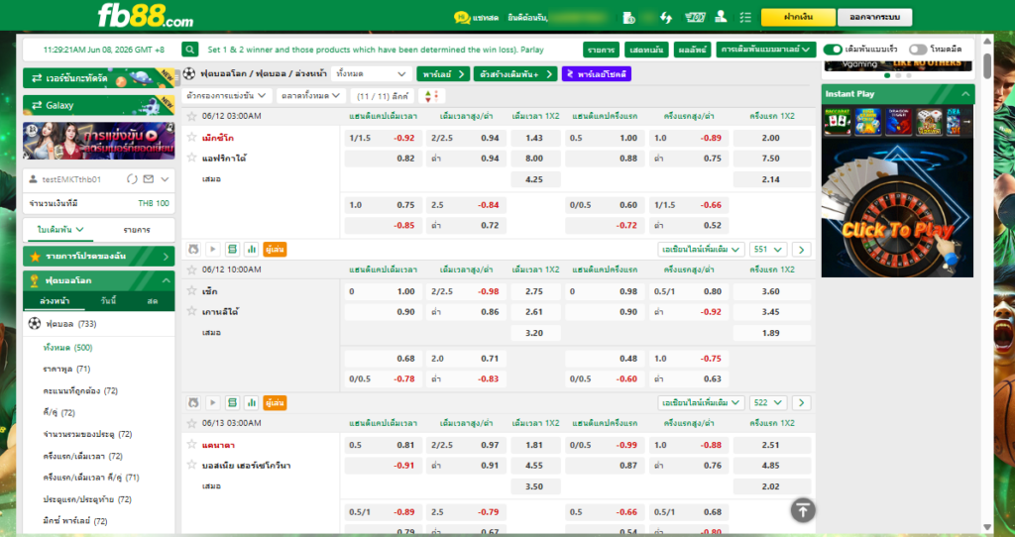The height and width of the screenshot is (537, 1015).
Task: Click next arrow beside 522 dropdown
Action: click(x=801, y=402)
